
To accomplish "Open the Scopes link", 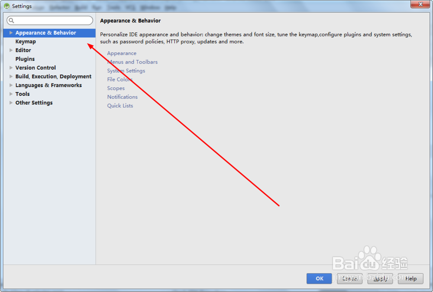I will pyautogui.click(x=116, y=88).
